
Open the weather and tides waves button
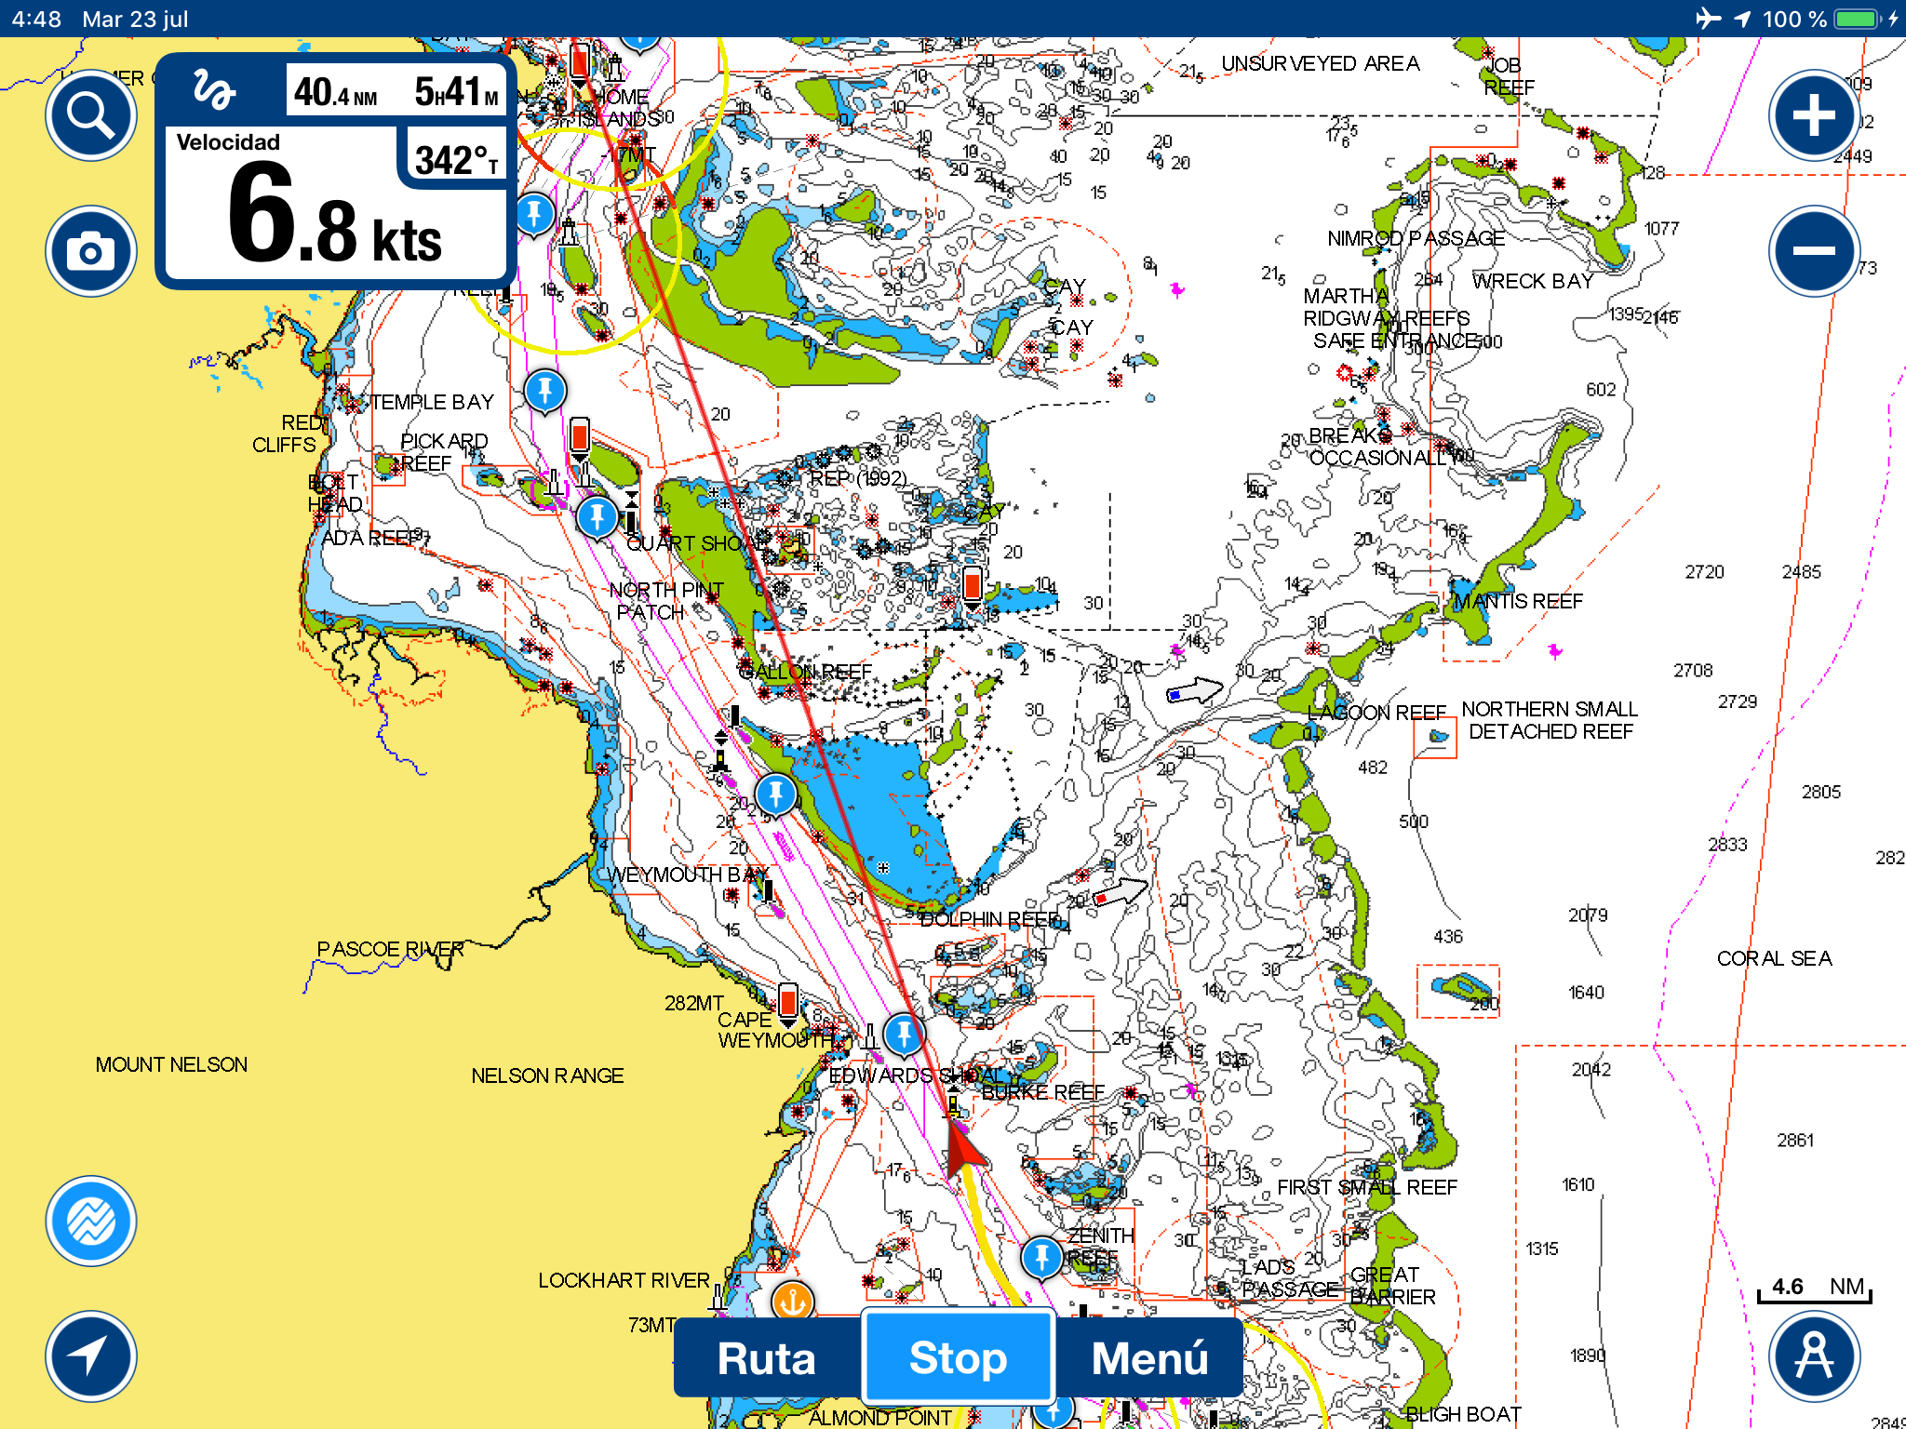[x=91, y=1221]
